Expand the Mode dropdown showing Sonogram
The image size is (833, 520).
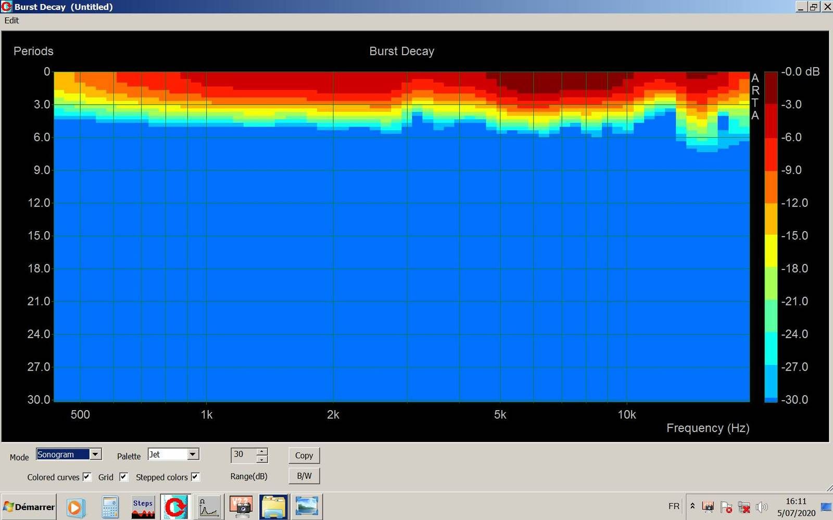pos(95,454)
